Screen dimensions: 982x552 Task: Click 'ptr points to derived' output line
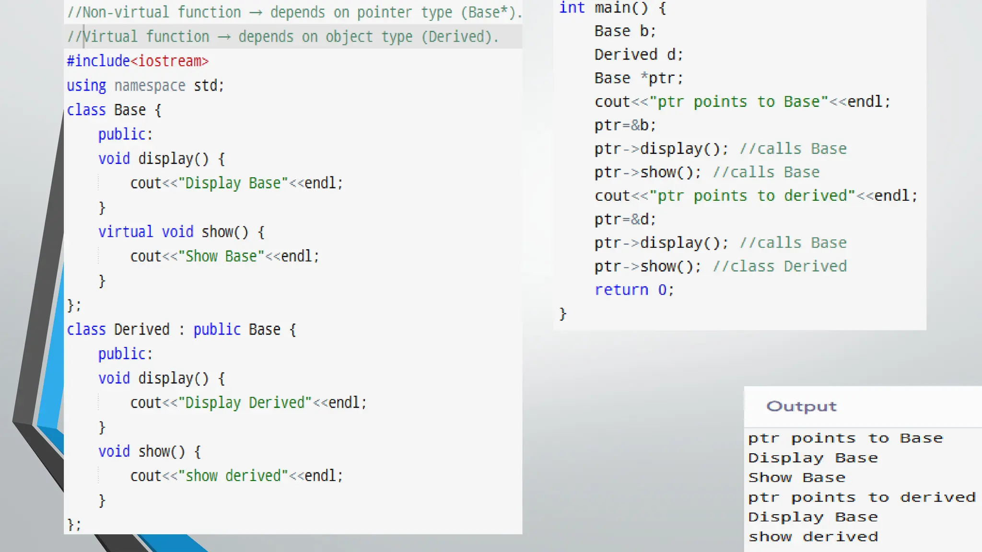862,497
